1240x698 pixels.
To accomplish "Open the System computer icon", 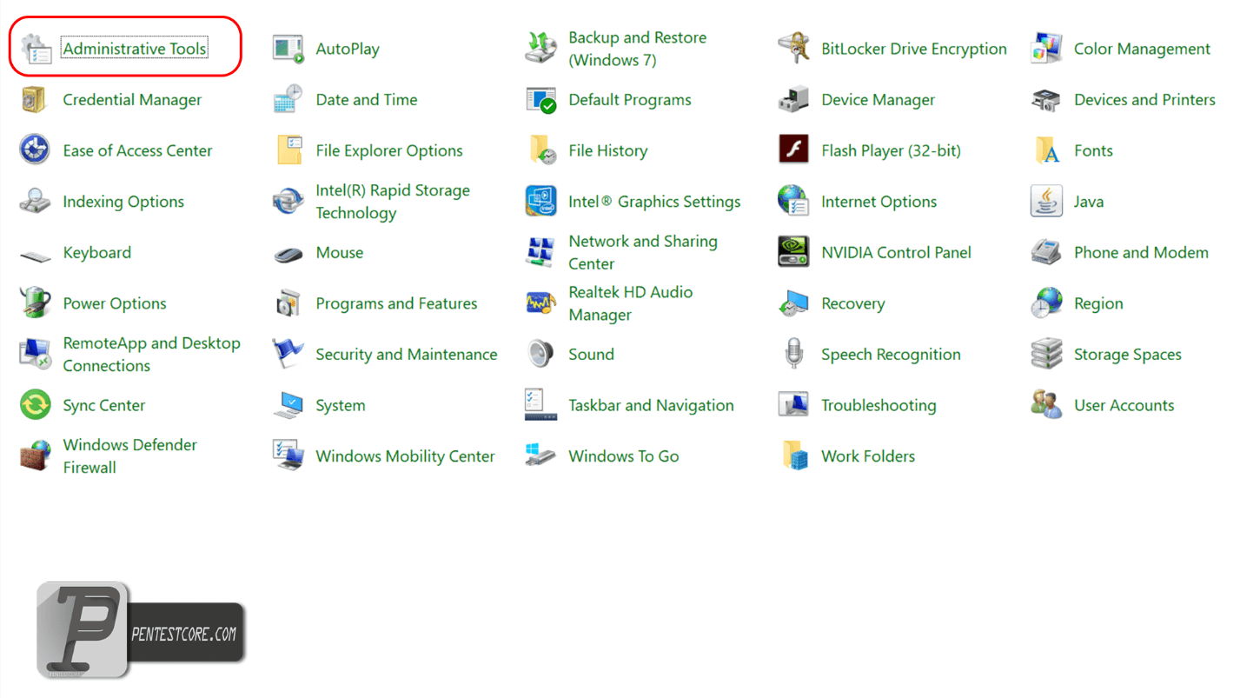I will 288,406.
